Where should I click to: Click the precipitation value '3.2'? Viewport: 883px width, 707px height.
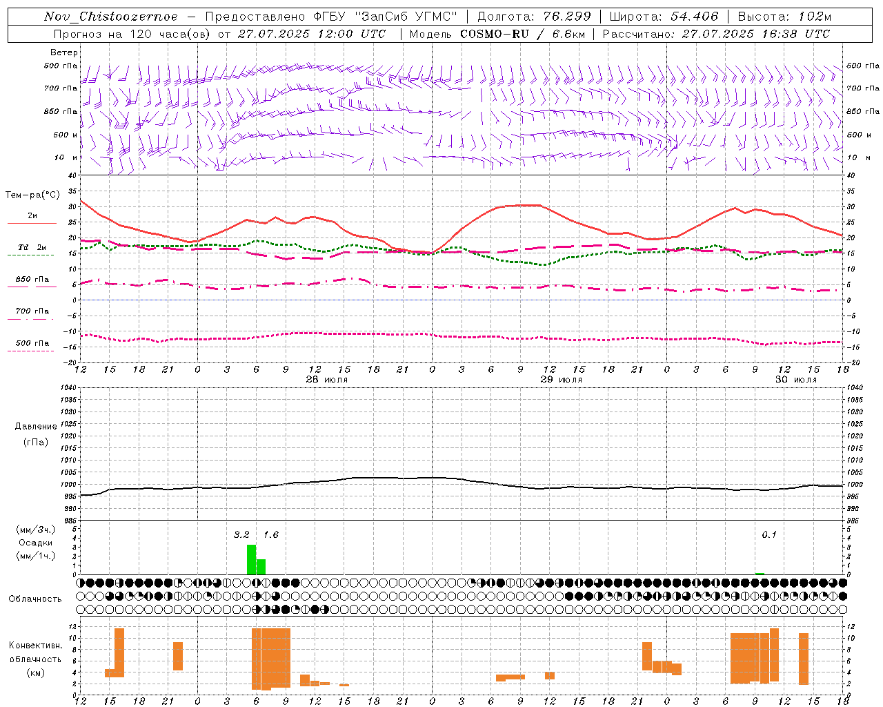coord(241,535)
